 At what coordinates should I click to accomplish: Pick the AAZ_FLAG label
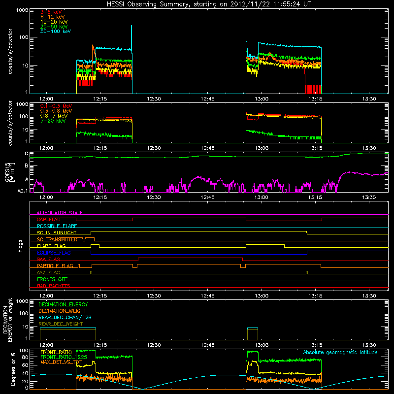pos(48,273)
